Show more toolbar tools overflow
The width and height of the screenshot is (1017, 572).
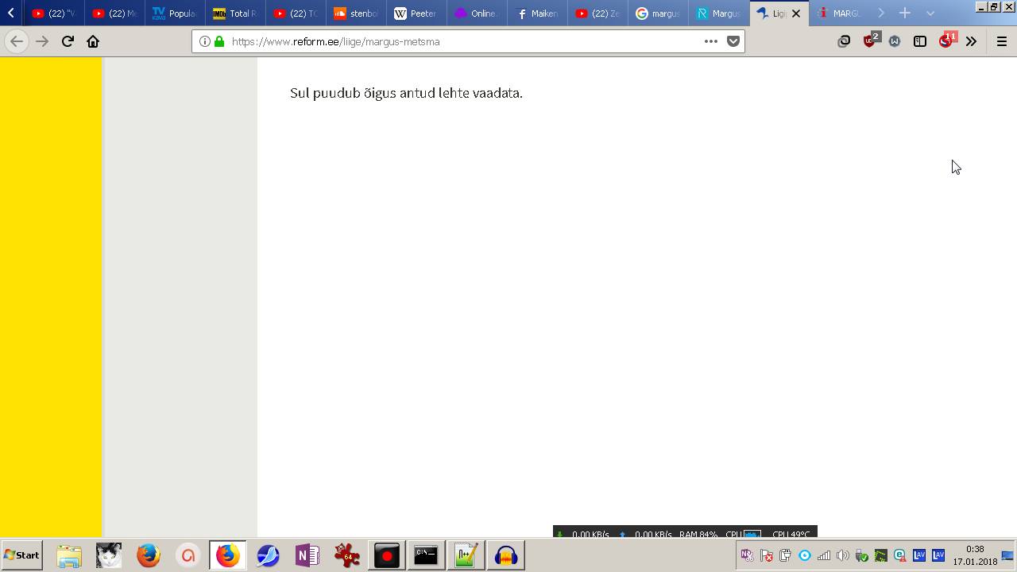(971, 41)
